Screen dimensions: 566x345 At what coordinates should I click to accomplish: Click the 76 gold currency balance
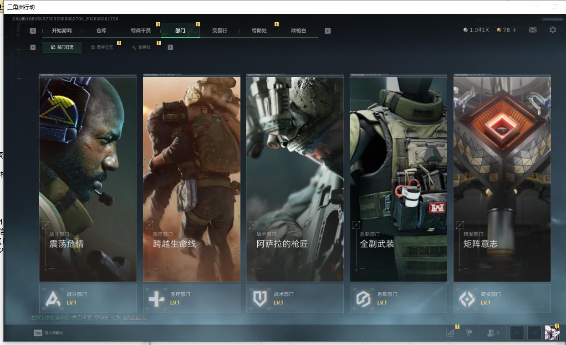point(503,30)
